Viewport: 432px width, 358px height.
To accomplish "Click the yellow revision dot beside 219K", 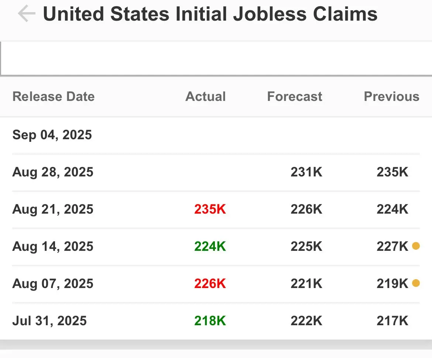I will [x=416, y=283].
